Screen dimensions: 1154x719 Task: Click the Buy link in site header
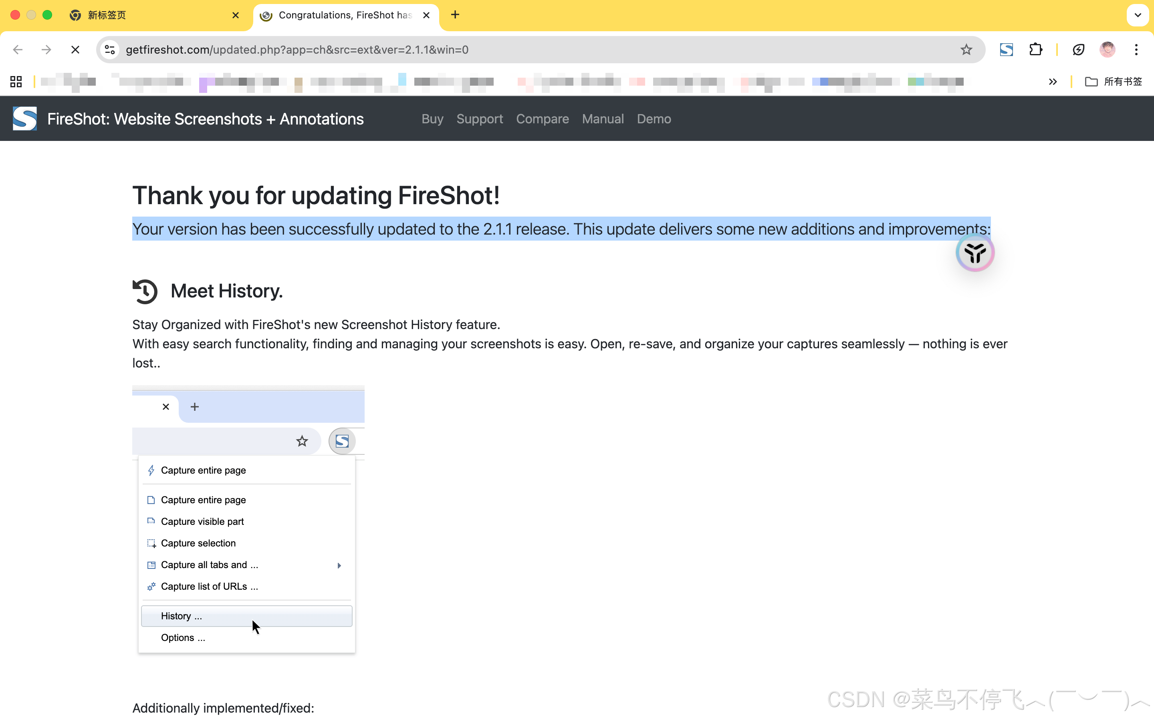(432, 119)
